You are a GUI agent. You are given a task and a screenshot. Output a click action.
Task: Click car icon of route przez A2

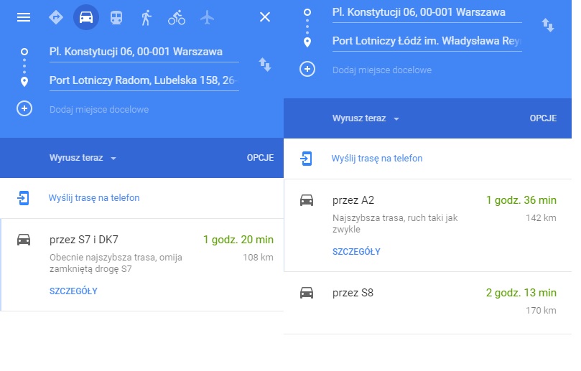point(307,200)
